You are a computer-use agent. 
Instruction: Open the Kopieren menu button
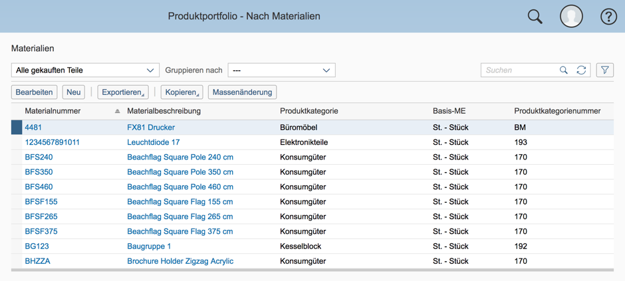click(182, 92)
